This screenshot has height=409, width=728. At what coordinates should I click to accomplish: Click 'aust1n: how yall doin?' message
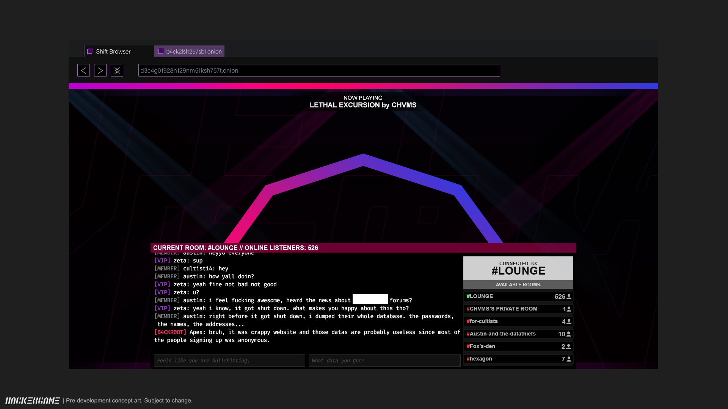[x=204, y=276]
